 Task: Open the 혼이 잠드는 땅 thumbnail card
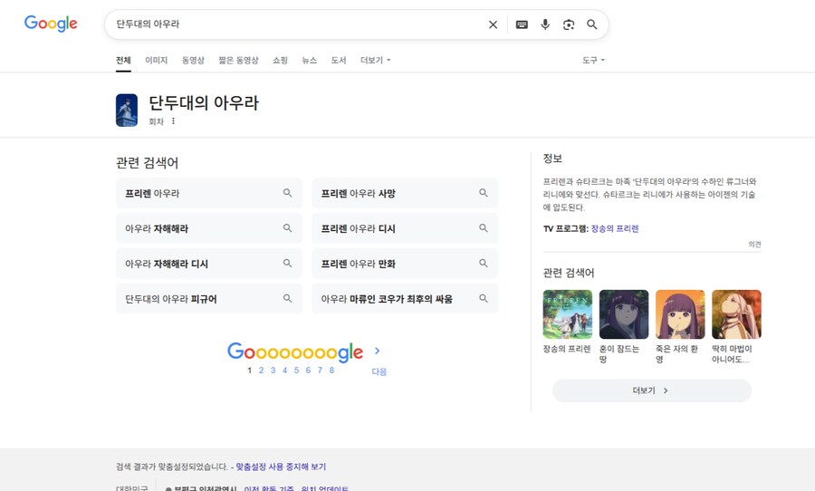pos(624,327)
